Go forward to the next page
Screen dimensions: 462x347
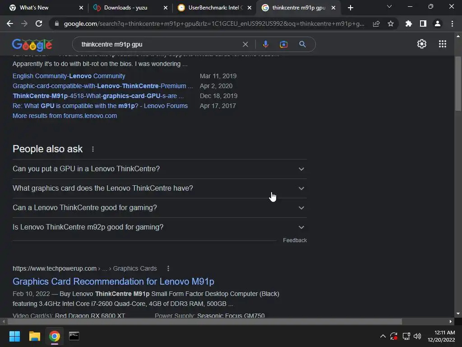(24, 23)
